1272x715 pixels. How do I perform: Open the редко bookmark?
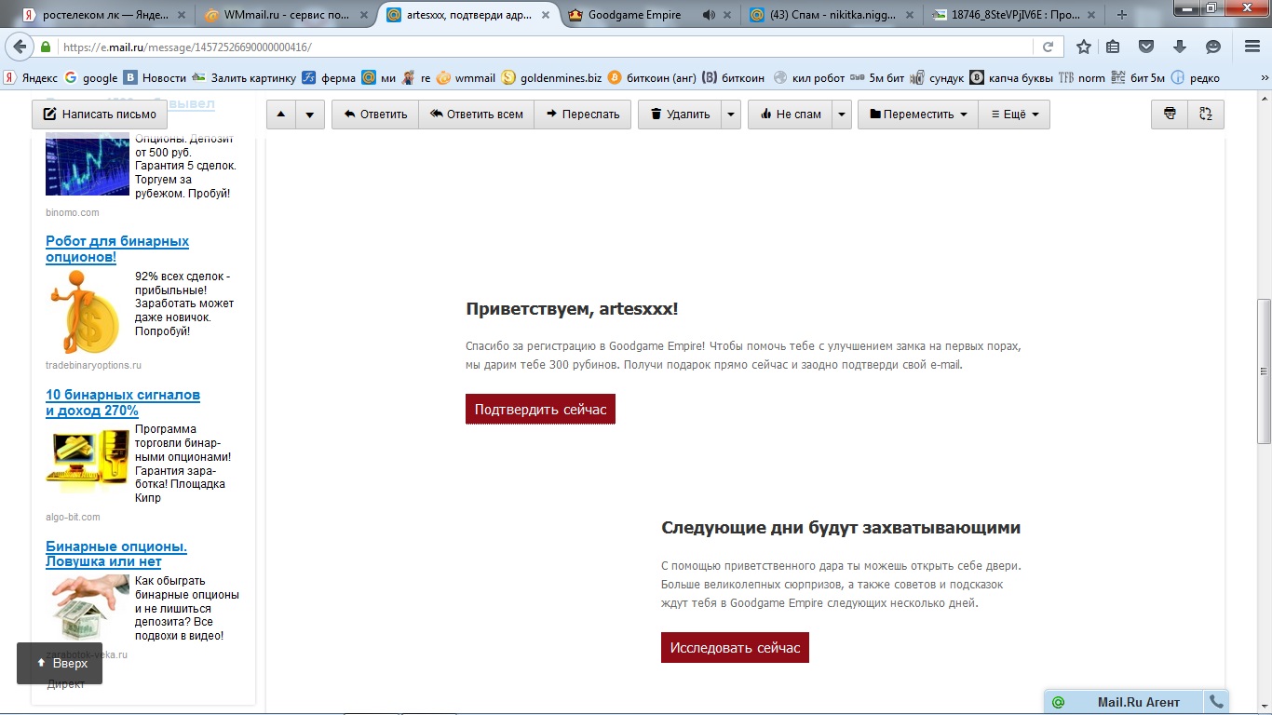(1195, 78)
